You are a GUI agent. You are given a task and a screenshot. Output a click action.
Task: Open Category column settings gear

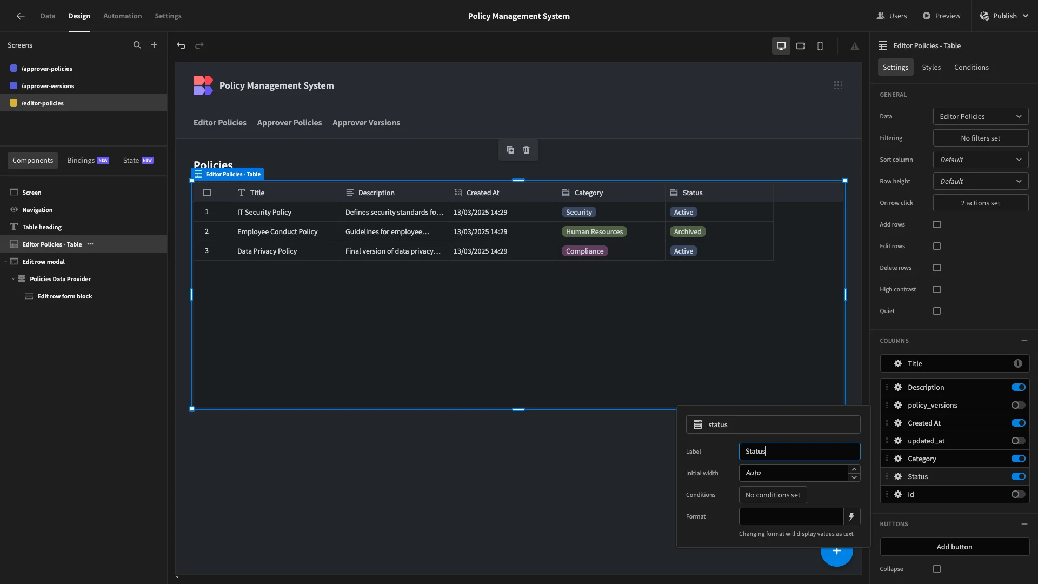coord(898,459)
